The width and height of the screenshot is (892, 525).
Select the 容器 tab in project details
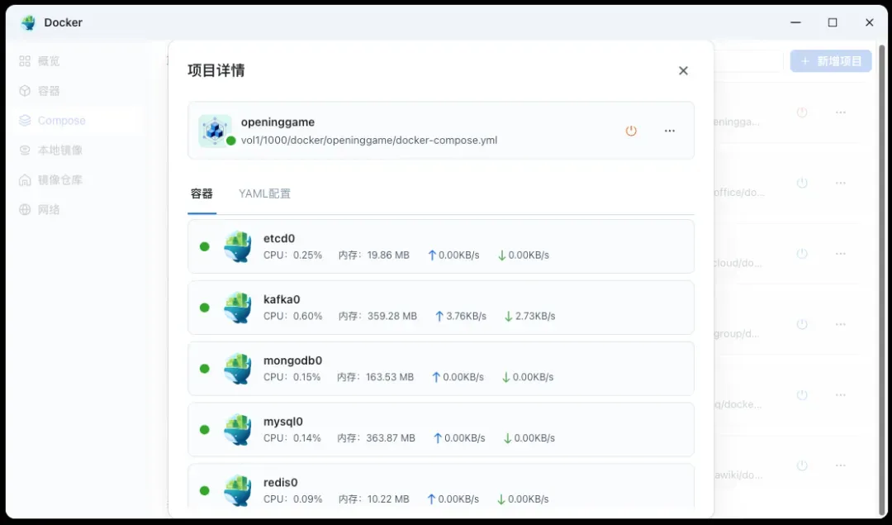(x=202, y=193)
